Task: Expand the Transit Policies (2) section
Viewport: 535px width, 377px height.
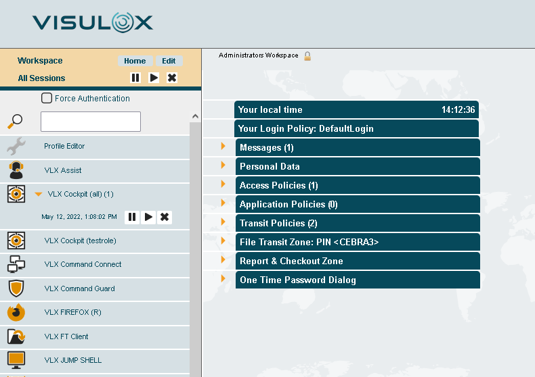Action: click(223, 222)
